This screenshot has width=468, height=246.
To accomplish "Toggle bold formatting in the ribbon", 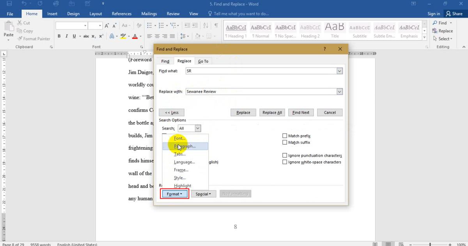I will click(x=59, y=36).
